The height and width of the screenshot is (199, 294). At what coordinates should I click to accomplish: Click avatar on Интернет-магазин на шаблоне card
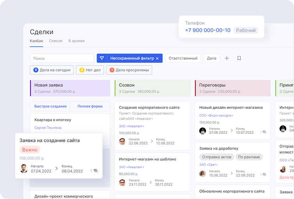point(122,182)
